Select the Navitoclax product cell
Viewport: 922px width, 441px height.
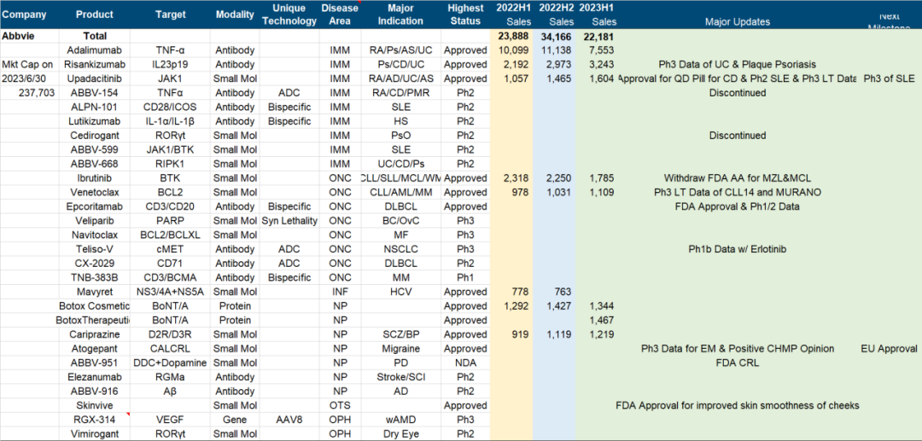pyautogui.click(x=95, y=235)
